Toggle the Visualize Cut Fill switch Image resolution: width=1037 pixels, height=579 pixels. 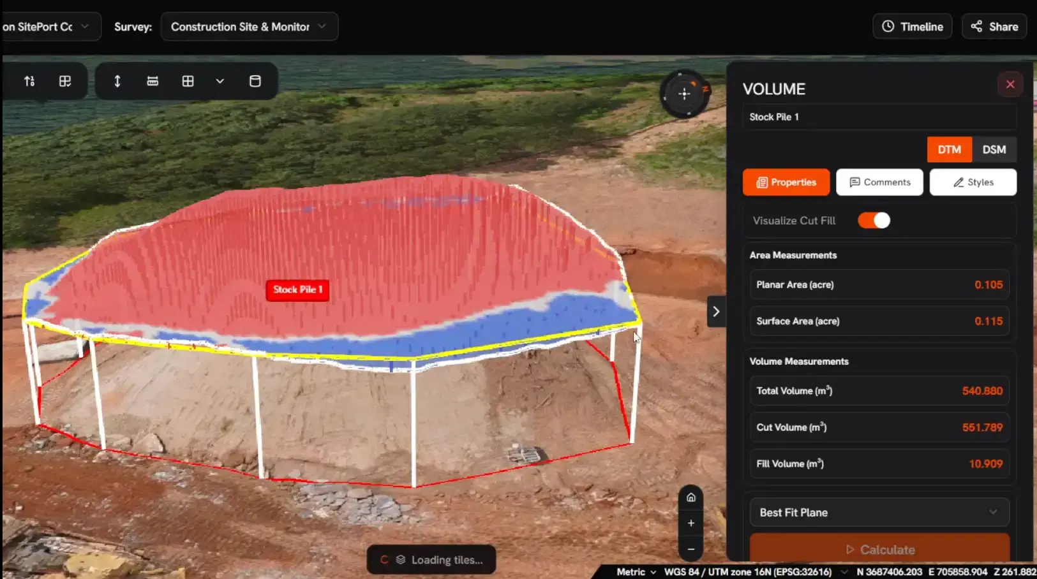[874, 221]
